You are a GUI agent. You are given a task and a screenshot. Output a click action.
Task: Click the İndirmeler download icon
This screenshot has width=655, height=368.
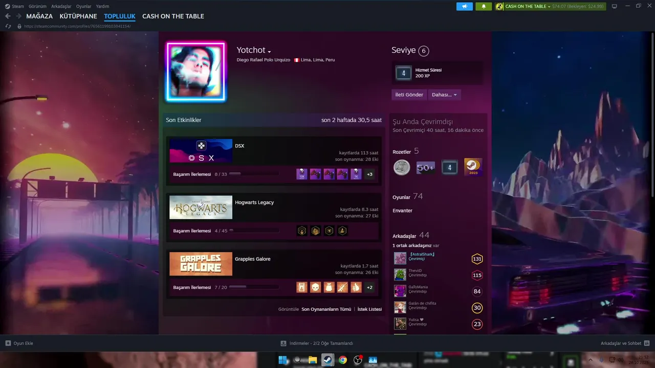pos(283,343)
